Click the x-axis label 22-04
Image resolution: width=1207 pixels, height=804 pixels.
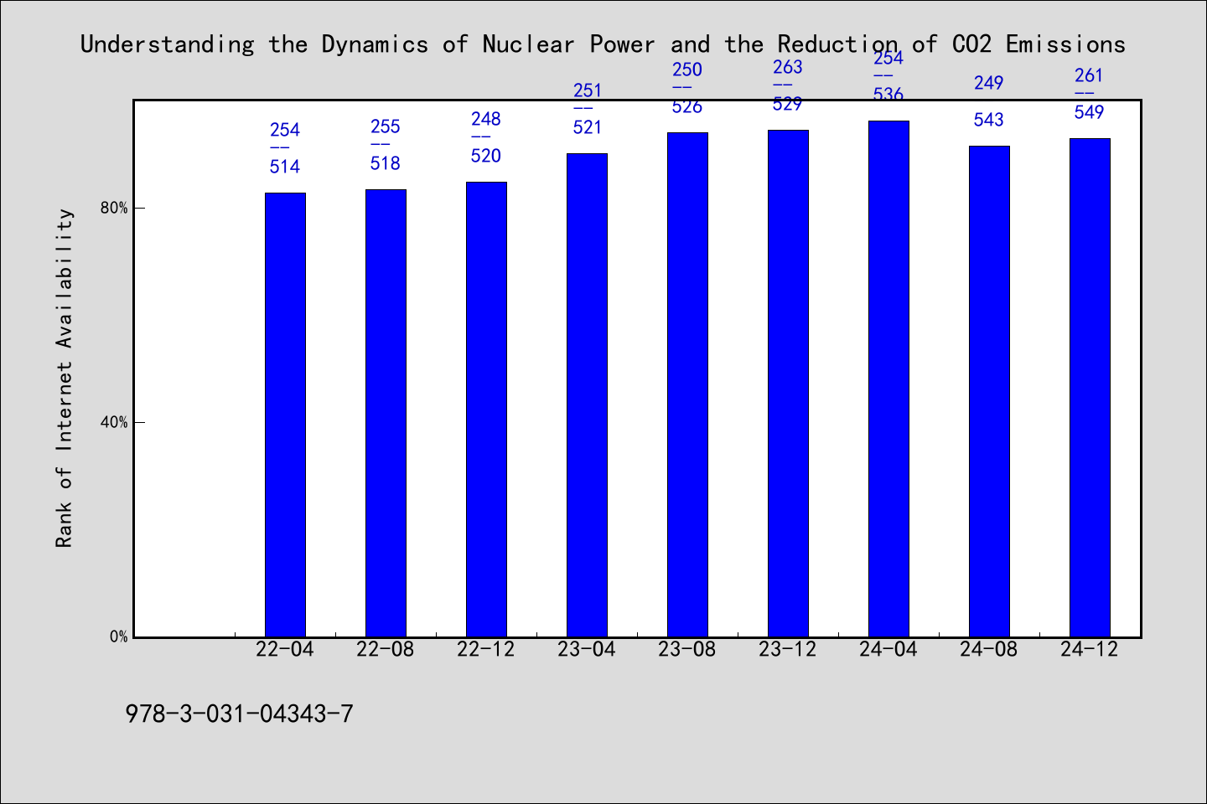[285, 650]
